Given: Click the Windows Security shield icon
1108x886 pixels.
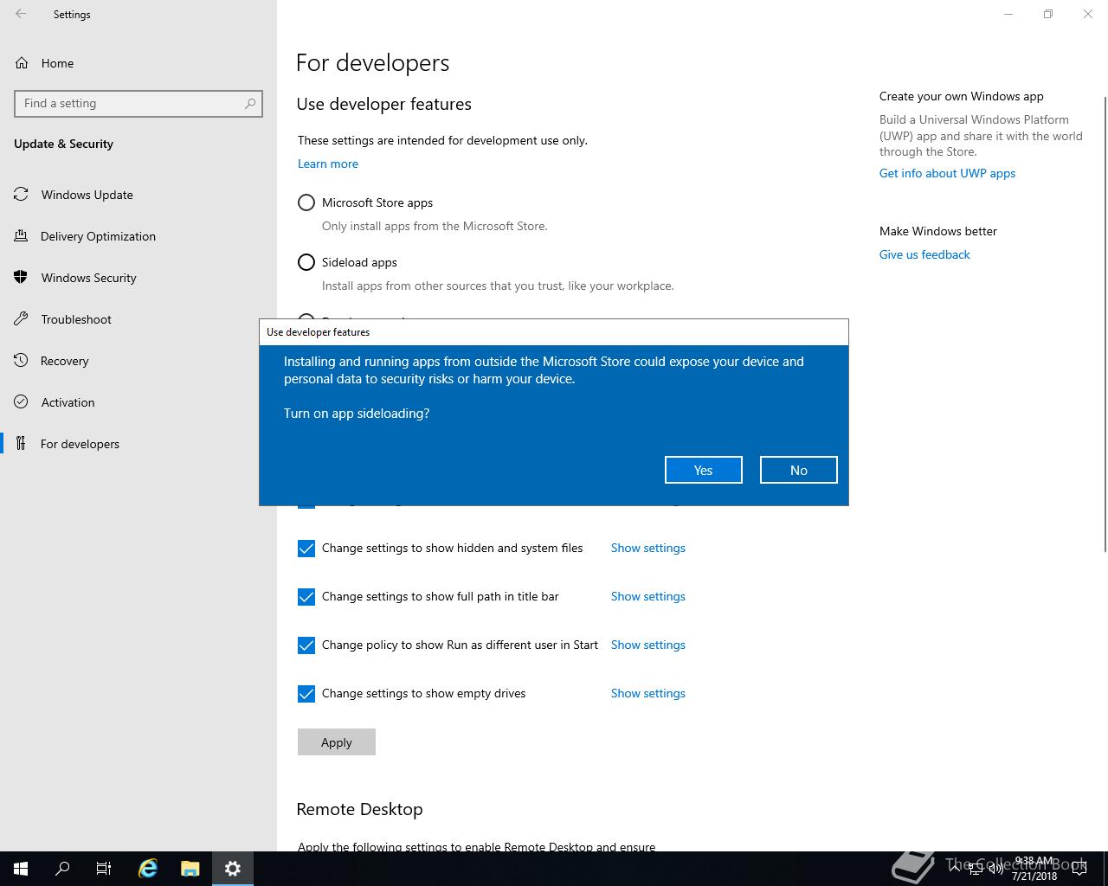Looking at the screenshot, I should (22, 278).
